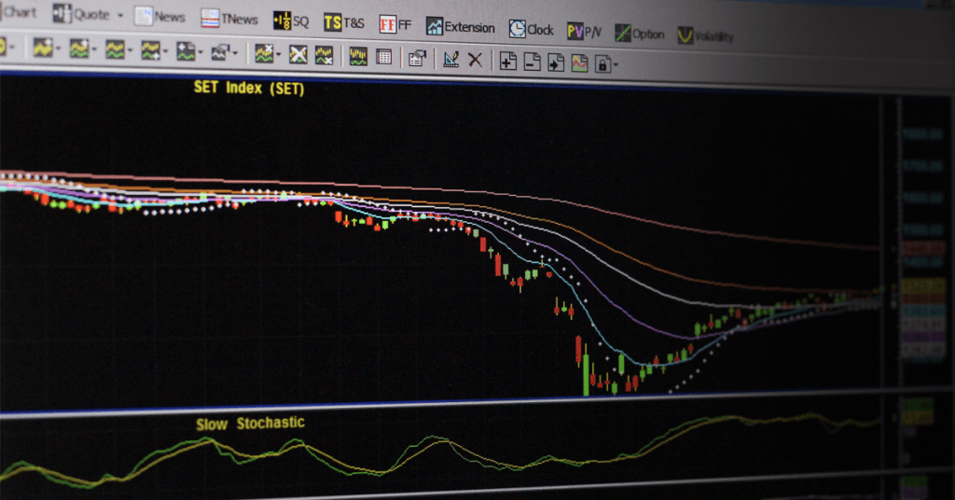The width and height of the screenshot is (955, 500).
Task: Click the plain yellow and green chart icon
Action: tap(115, 50)
